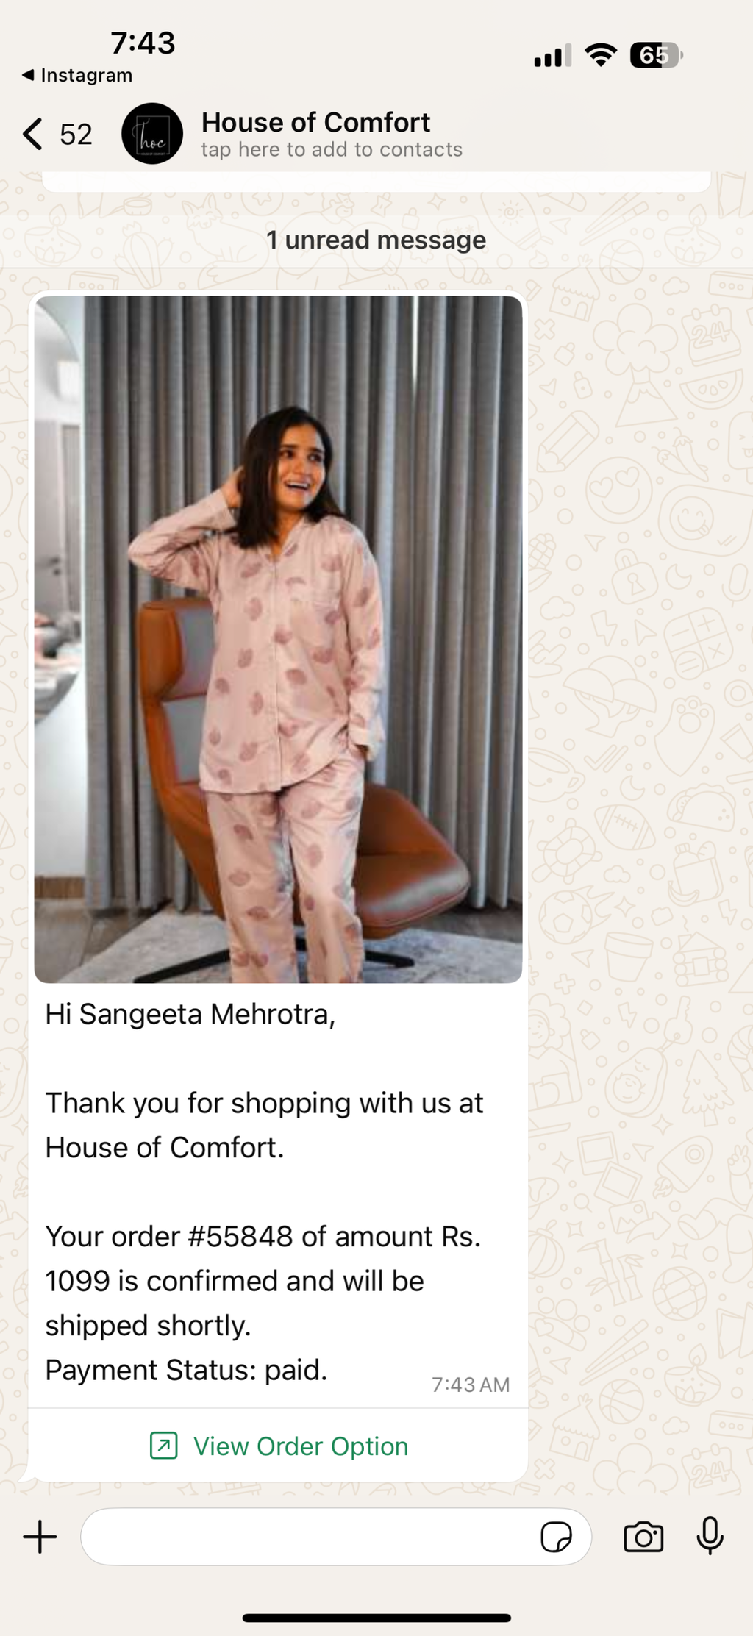Open the pink pajama product photo

click(x=278, y=639)
